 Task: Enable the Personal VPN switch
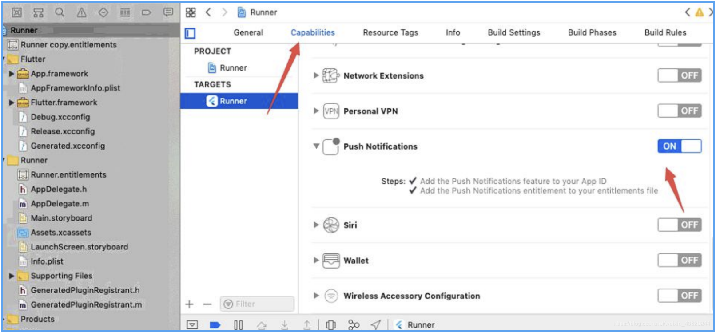680,111
